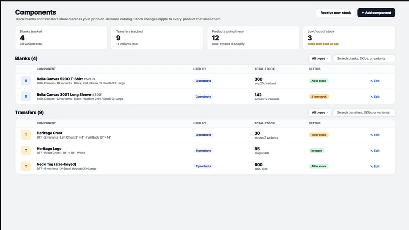Click the Receive new stock button

(x=335, y=12)
